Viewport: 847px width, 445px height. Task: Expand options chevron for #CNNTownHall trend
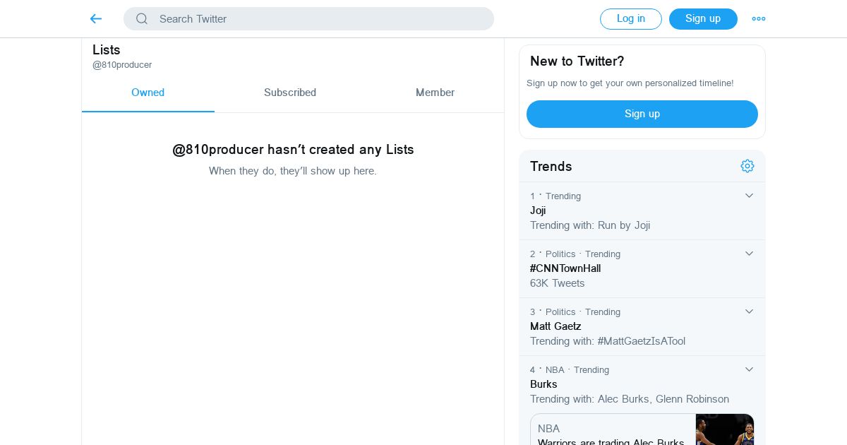pos(749,254)
